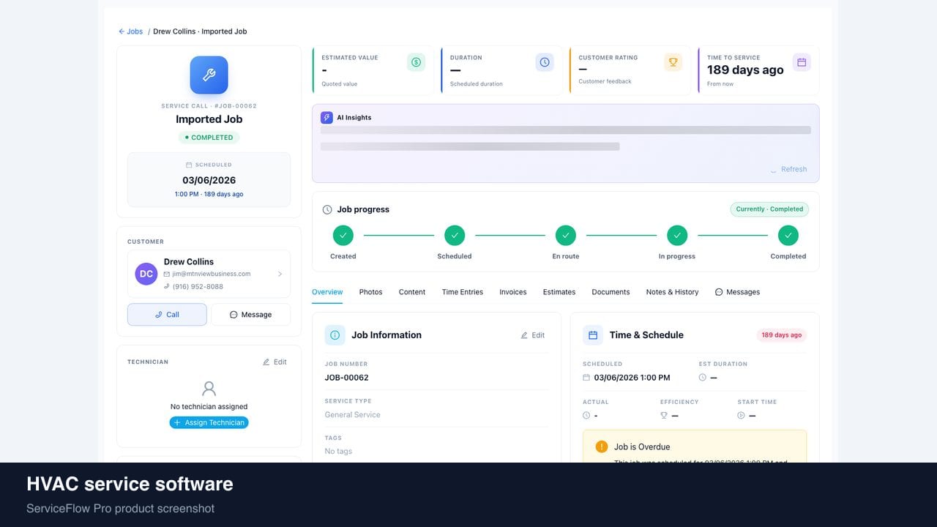The height and width of the screenshot is (527, 937).
Task: Click the blue wrench service call icon
Action: click(x=209, y=75)
